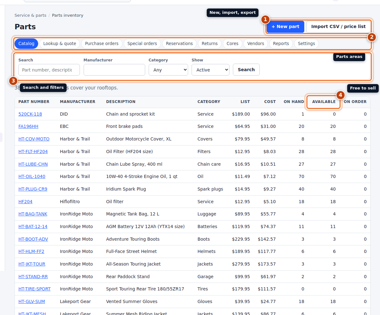Focus the part number search field
The width and height of the screenshot is (380, 315).
(x=49, y=70)
